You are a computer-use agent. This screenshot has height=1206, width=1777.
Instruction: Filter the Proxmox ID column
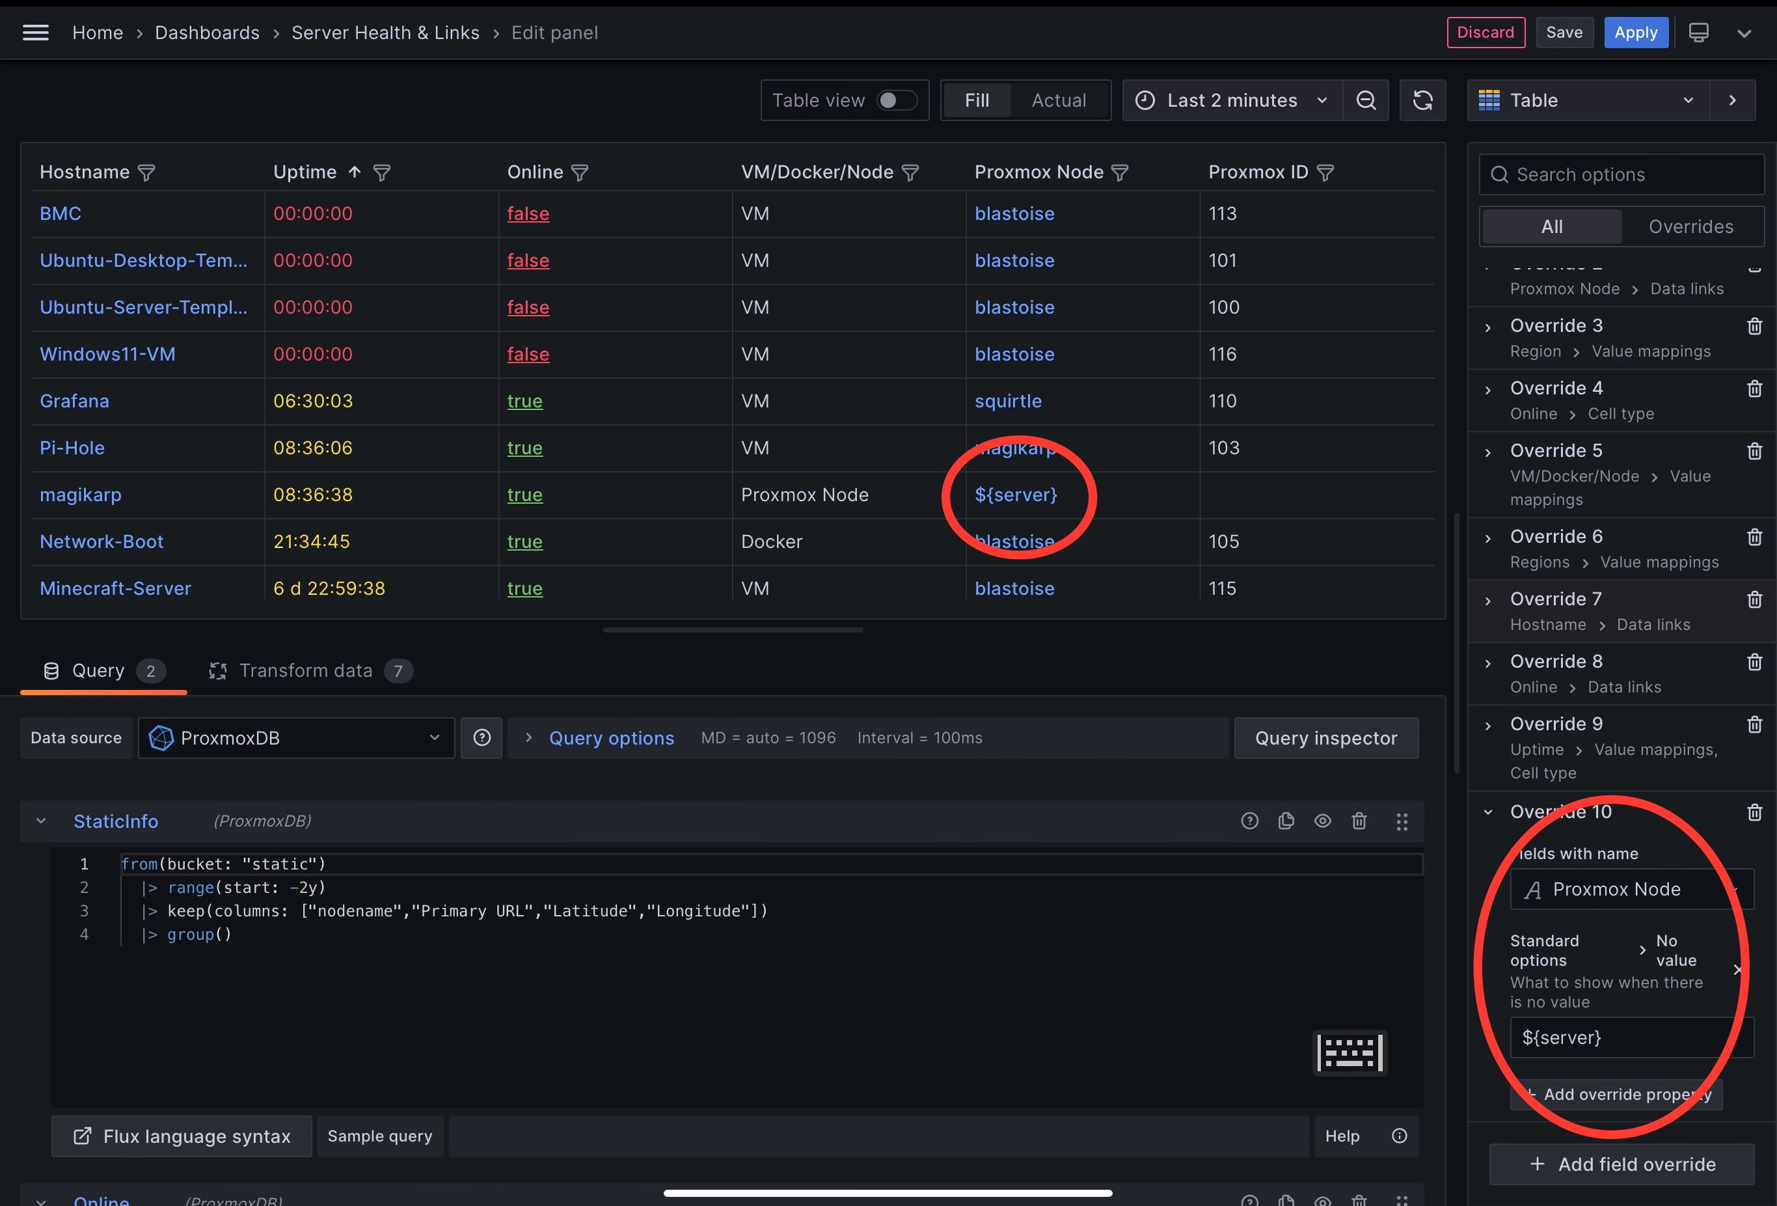[x=1326, y=173]
